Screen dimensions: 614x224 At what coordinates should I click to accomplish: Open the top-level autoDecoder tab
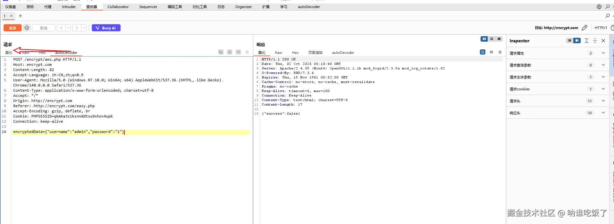tap(309, 7)
